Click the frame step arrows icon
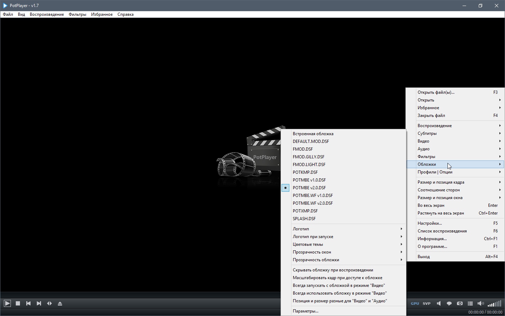 (x=49, y=303)
